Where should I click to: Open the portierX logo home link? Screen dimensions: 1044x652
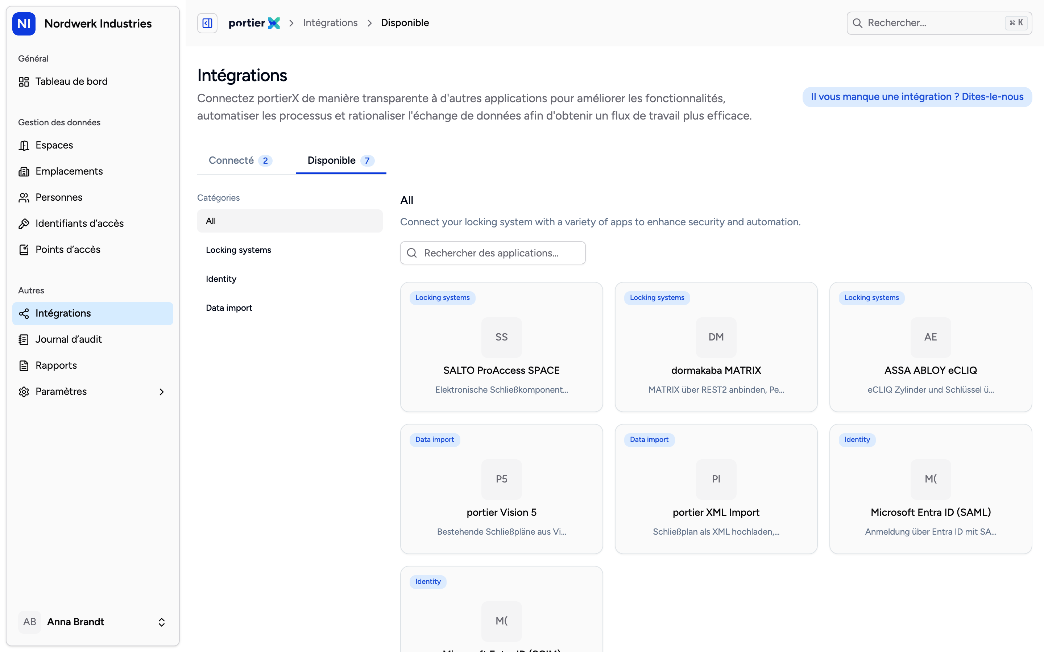click(254, 23)
